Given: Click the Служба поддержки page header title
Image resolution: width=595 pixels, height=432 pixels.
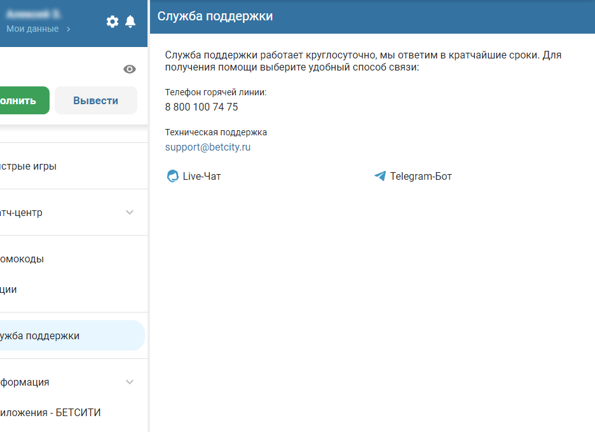Looking at the screenshot, I should pos(215,17).
